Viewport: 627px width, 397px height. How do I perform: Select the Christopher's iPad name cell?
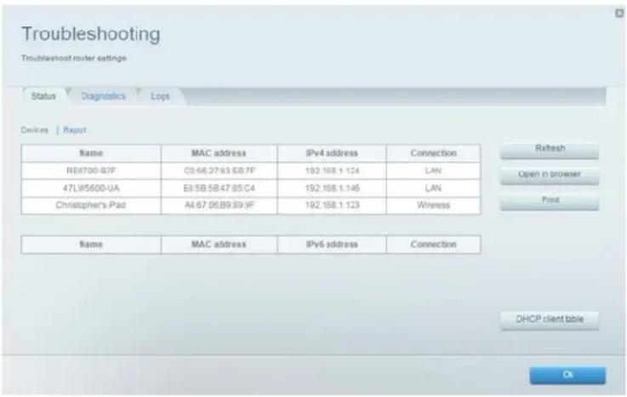[x=91, y=205]
